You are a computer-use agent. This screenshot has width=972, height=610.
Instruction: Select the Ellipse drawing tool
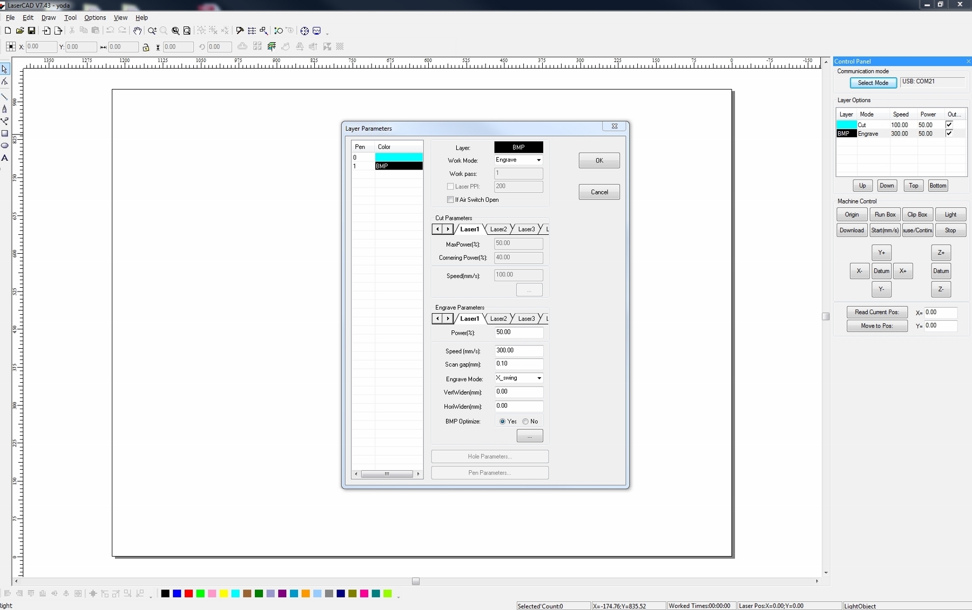pyautogui.click(x=5, y=146)
